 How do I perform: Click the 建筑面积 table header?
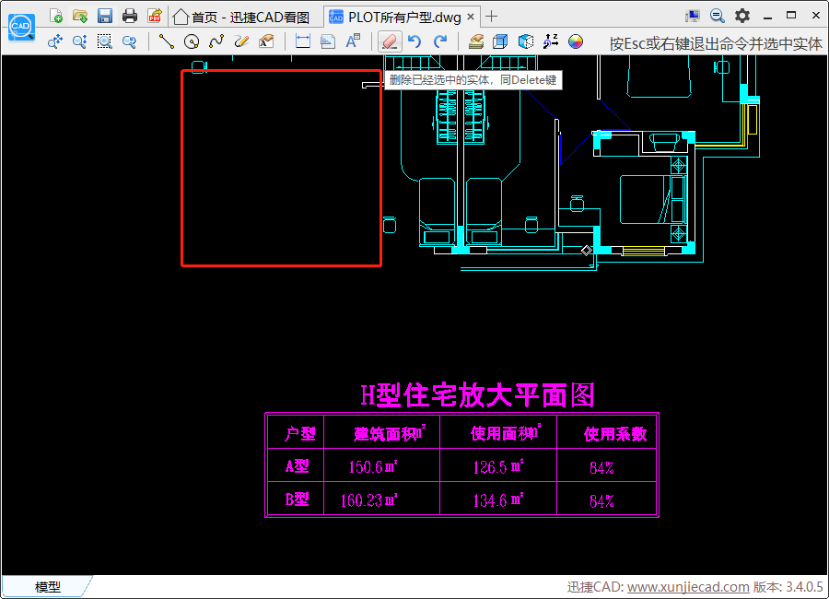pos(389,433)
